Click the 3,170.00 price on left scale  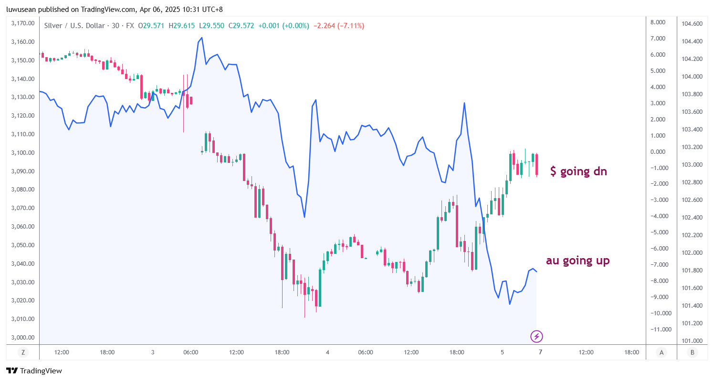point(22,23)
